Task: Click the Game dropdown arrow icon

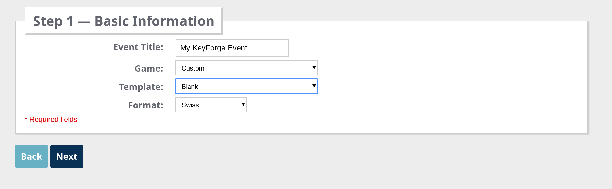Action: coord(314,68)
